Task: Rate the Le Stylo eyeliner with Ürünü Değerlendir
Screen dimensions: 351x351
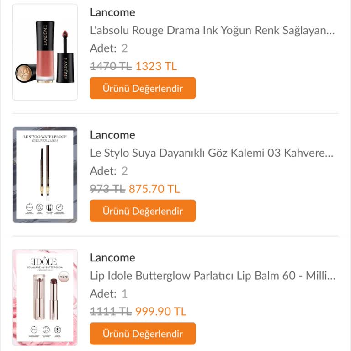Action: pos(143,211)
